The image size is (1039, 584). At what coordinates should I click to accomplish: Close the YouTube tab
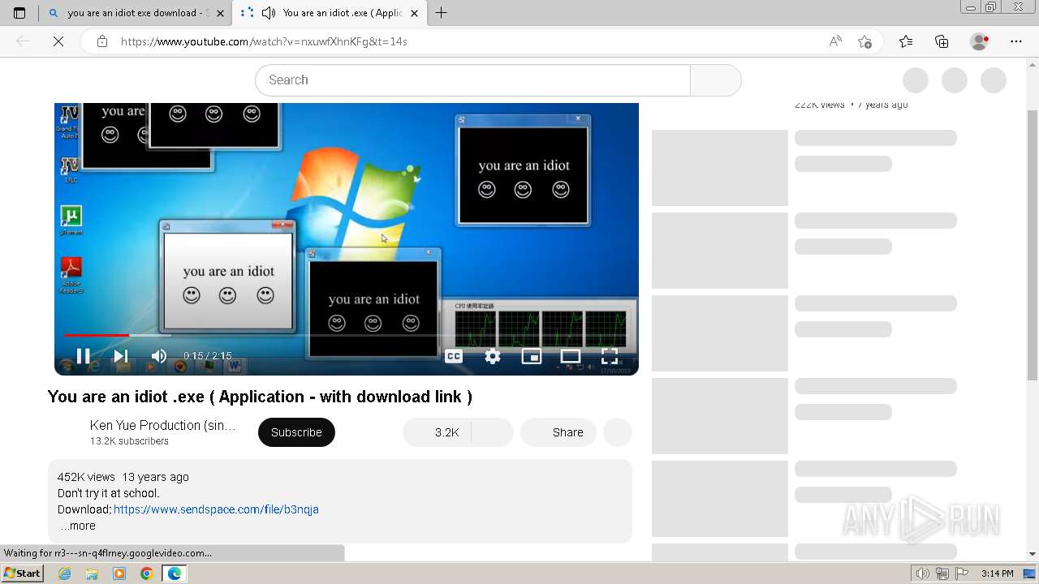coord(415,13)
